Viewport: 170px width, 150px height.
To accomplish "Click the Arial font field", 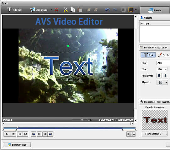I will point(163,63).
